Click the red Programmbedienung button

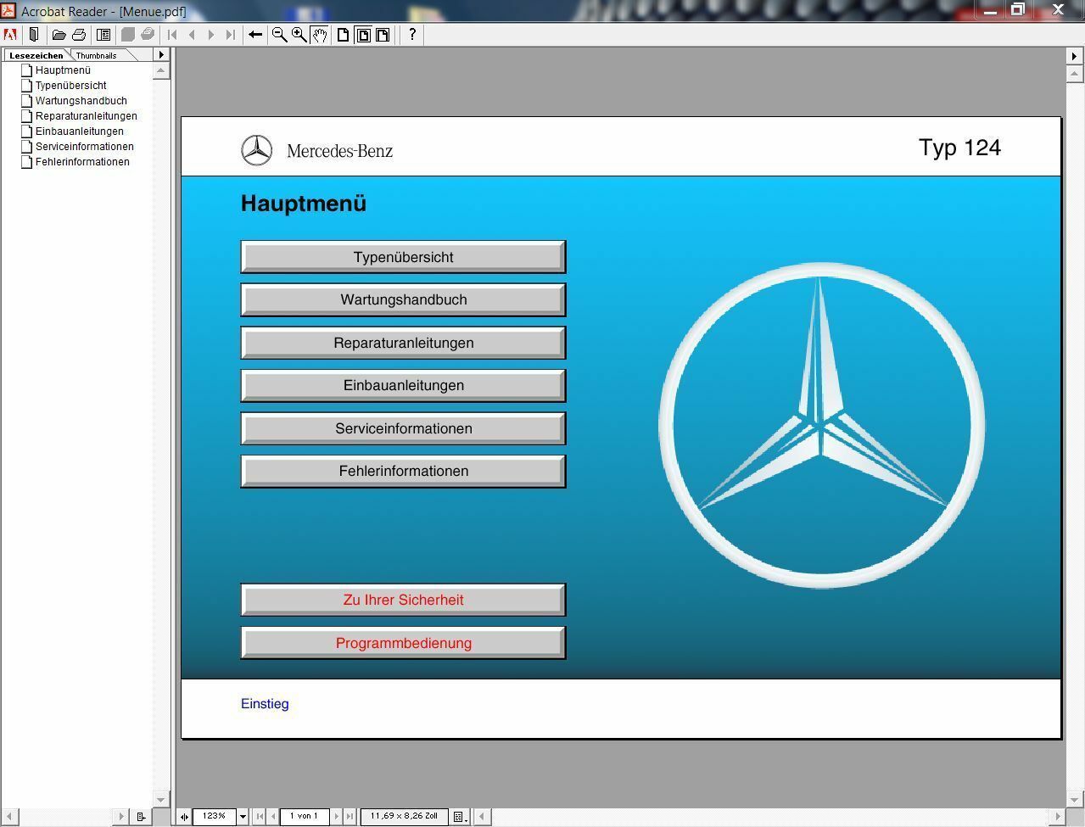403,643
